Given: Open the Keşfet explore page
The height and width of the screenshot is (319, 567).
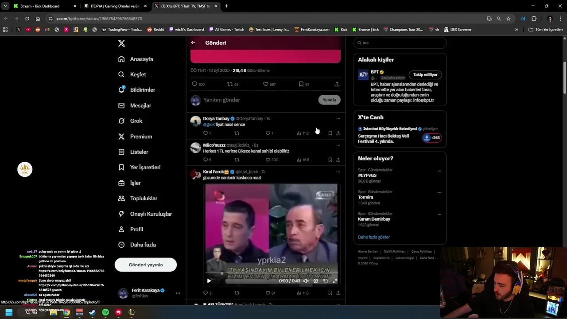Looking at the screenshot, I should tap(132, 74).
